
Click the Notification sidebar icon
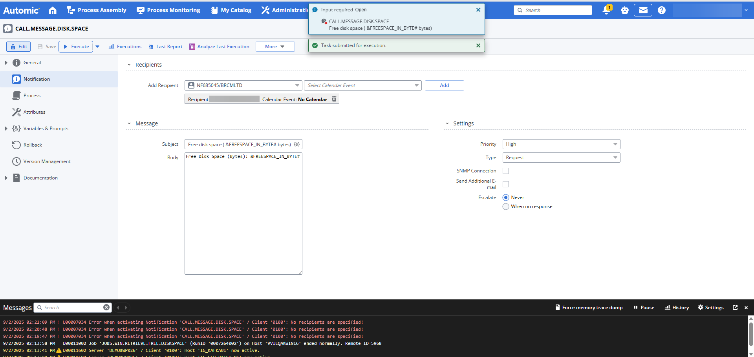(x=16, y=79)
